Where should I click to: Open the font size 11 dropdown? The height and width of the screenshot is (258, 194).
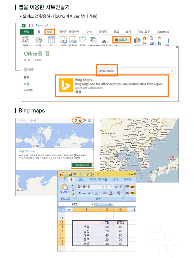[x=112, y=186]
